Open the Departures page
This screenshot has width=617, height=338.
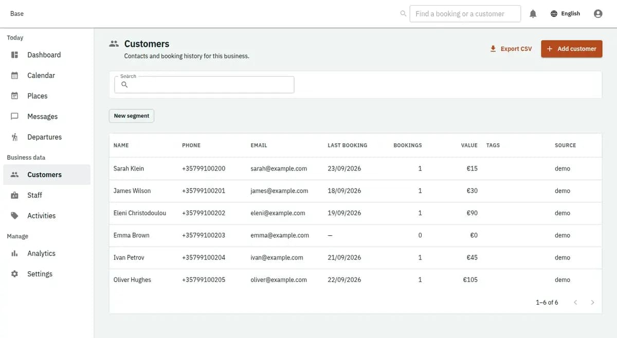(47, 137)
